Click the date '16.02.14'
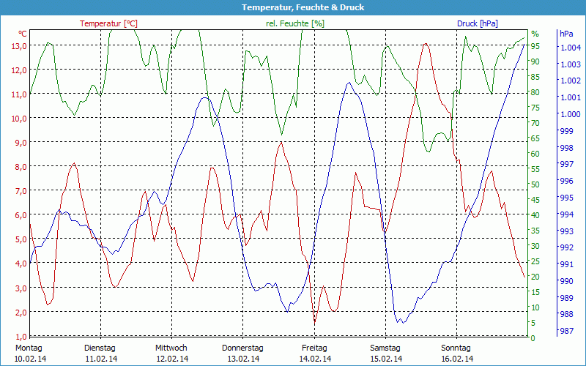This screenshot has width=586, height=366. coord(457,359)
